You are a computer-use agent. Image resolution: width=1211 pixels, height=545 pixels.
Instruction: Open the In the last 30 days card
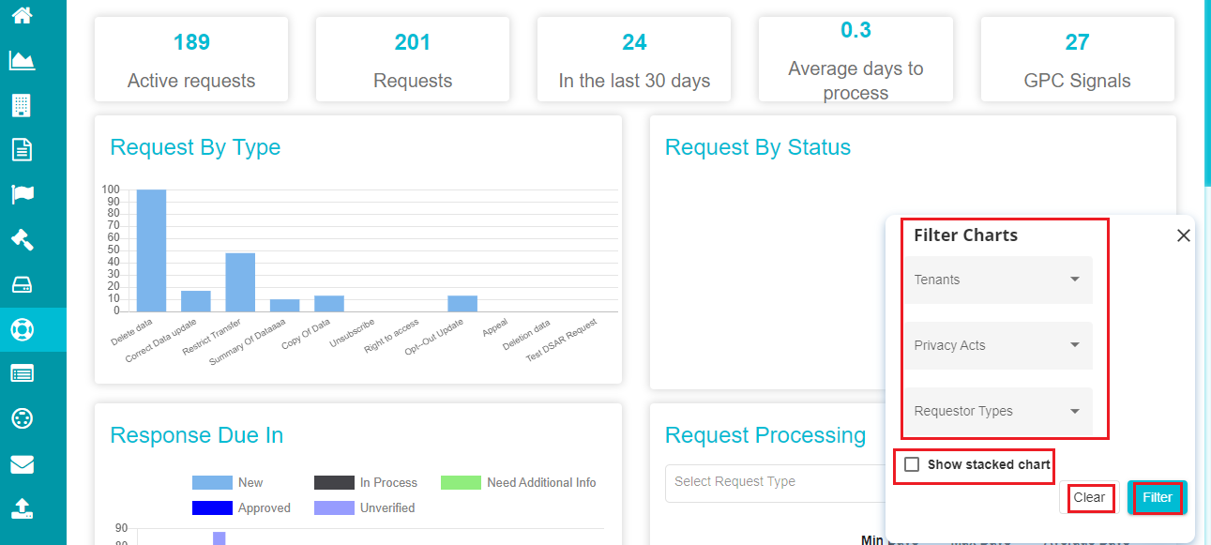click(634, 59)
